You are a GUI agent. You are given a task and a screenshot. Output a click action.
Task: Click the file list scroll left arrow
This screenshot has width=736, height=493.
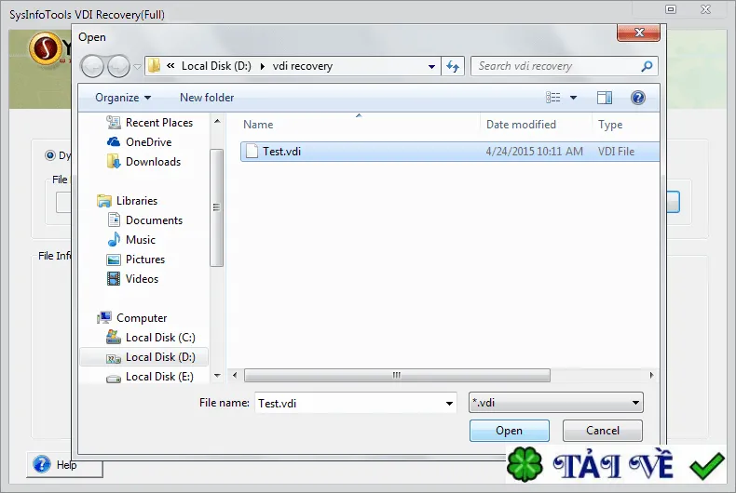pos(235,375)
